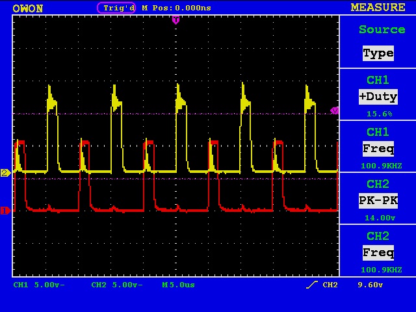The width and height of the screenshot is (416, 312).
Task: Click the CH2 trigger source label
Action: coord(330,285)
